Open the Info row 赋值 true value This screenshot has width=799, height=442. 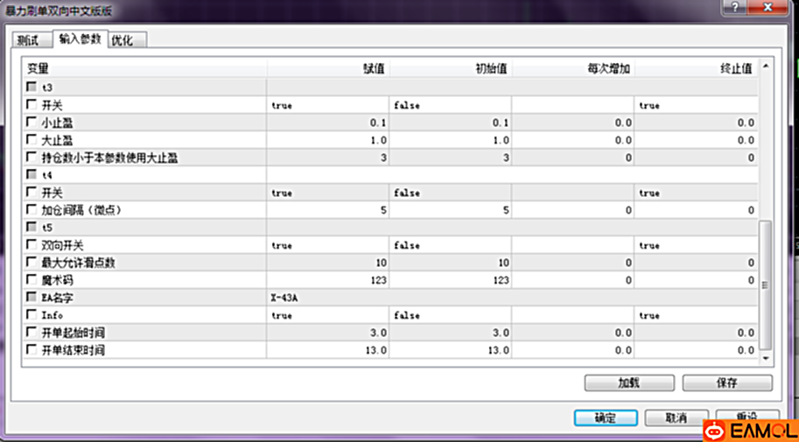(x=282, y=315)
